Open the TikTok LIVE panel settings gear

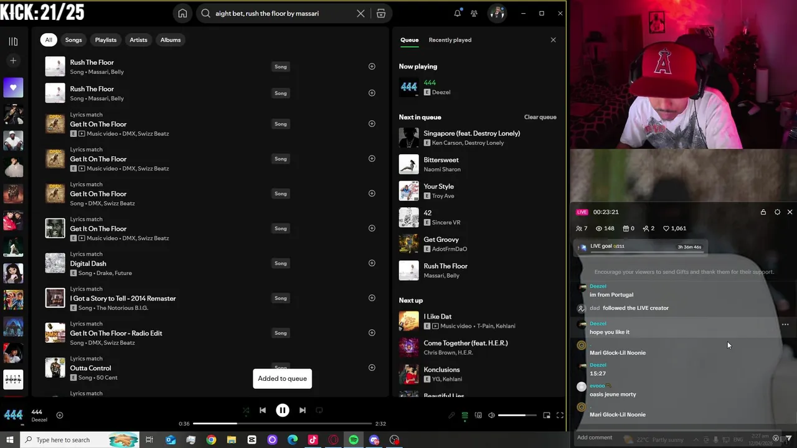tap(777, 212)
